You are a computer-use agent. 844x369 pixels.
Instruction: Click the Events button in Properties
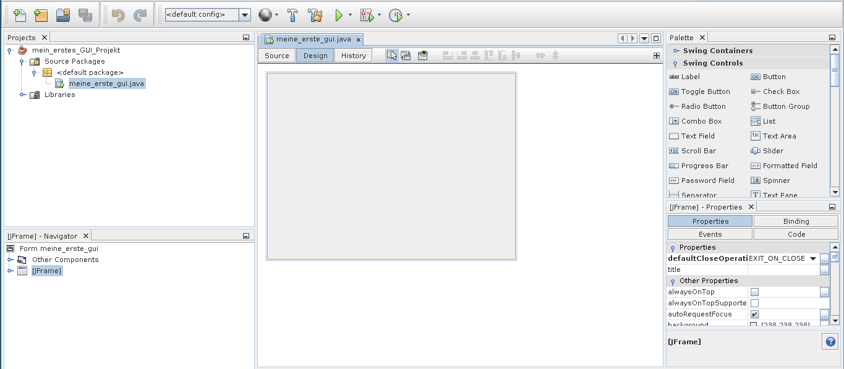pyautogui.click(x=710, y=234)
